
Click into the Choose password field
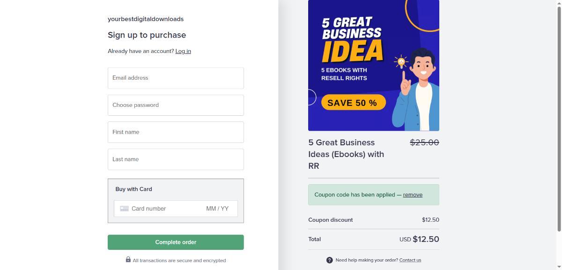(176, 105)
